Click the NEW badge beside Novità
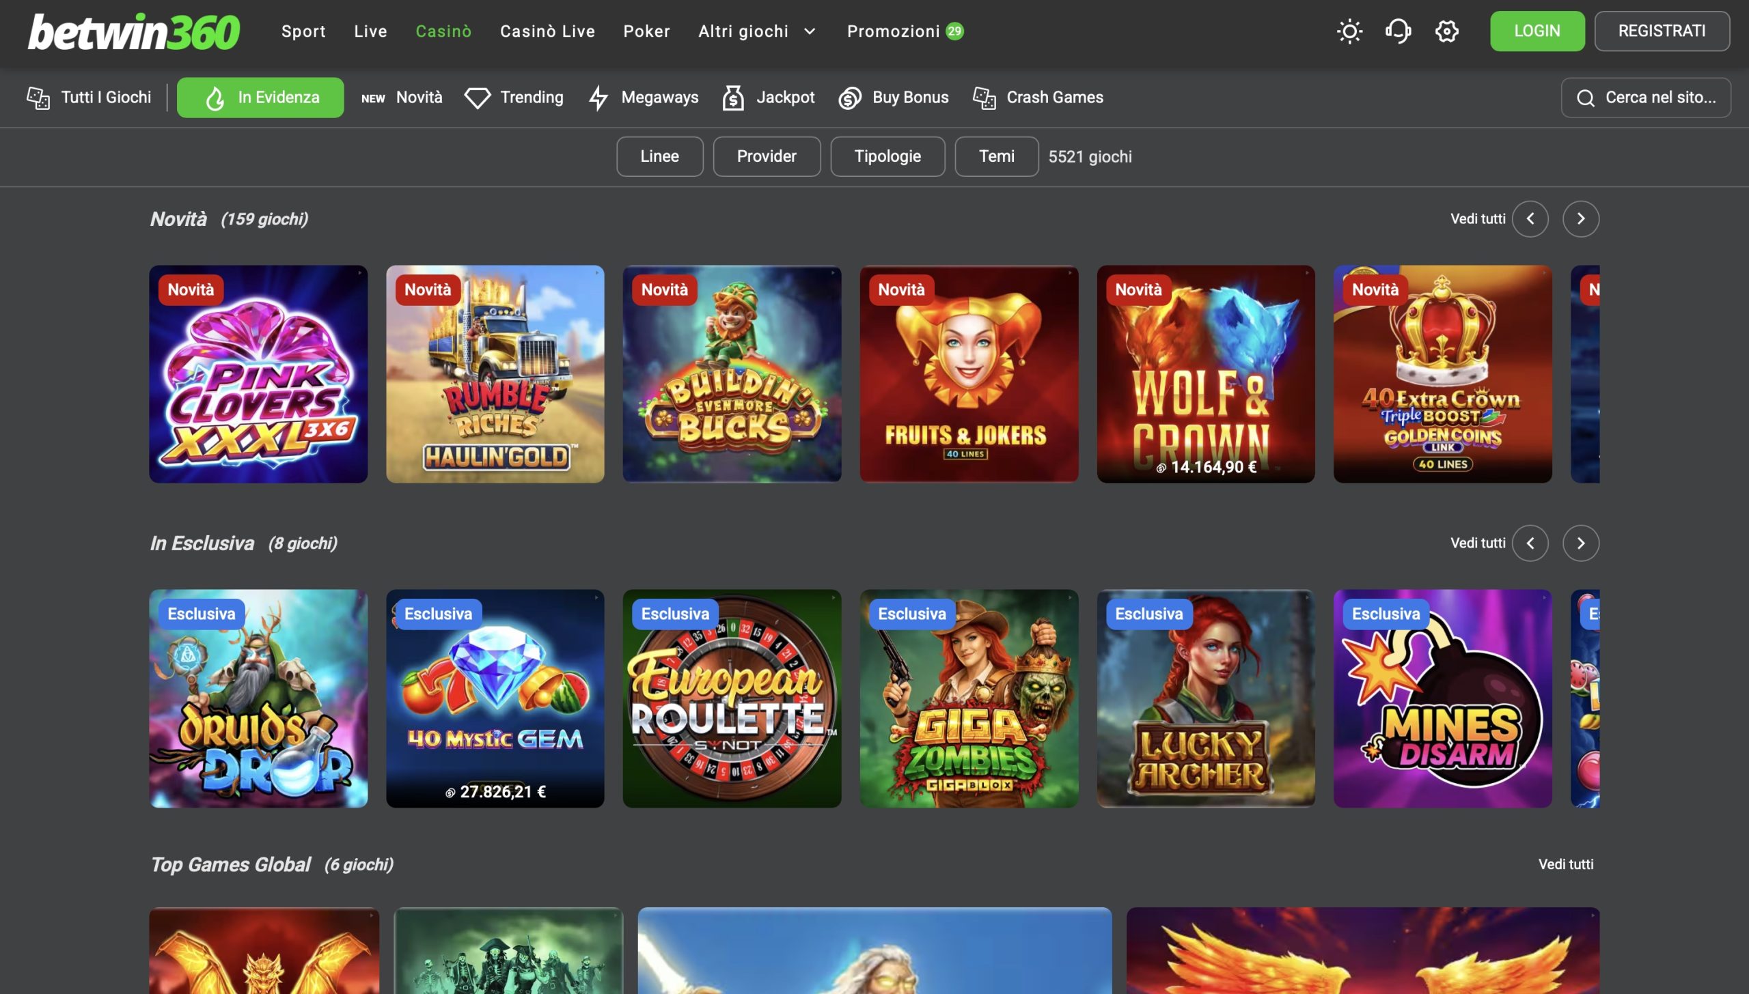 point(373,98)
